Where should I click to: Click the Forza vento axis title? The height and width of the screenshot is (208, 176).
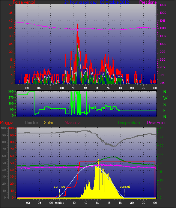(24, 2)
